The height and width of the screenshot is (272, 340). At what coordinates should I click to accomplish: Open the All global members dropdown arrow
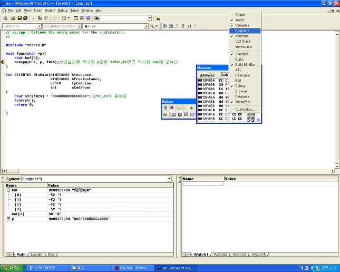pos(80,26)
